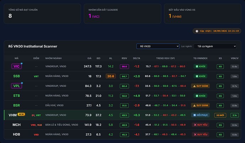Click the D1, VRT tags in VHM row
The height and width of the screenshot is (143, 245).
click(36, 115)
